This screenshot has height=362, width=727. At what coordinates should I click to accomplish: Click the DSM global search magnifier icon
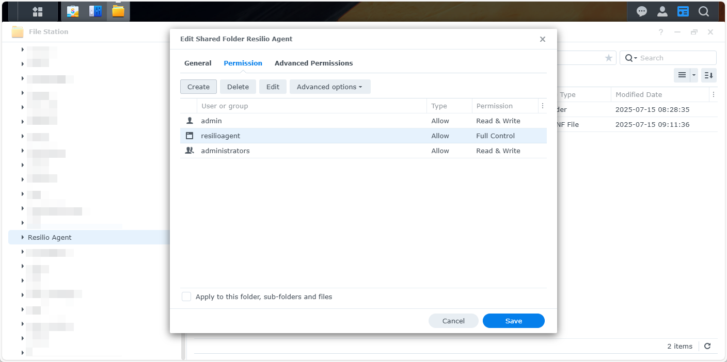[704, 11]
